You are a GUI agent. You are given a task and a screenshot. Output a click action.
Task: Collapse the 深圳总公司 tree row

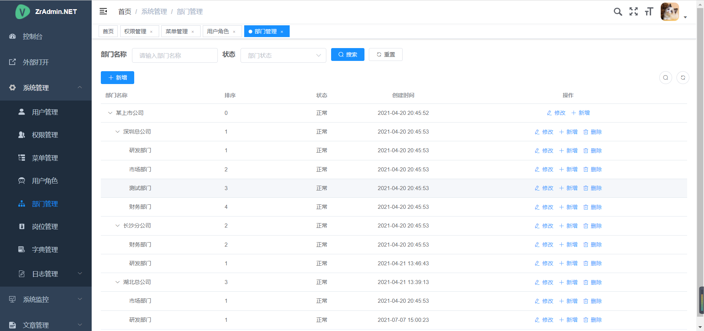[117, 132]
